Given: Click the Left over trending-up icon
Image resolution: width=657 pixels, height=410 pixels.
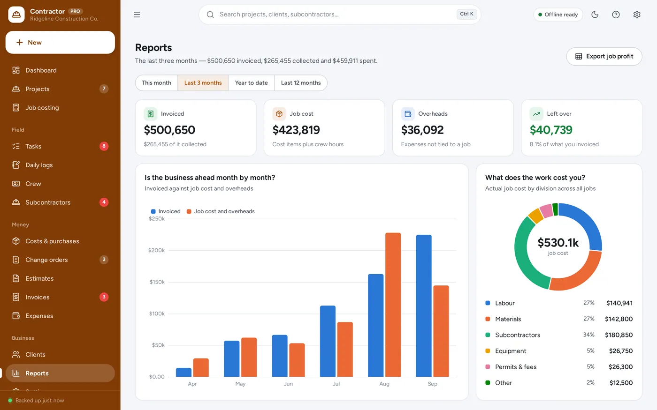Looking at the screenshot, I should tap(536, 114).
